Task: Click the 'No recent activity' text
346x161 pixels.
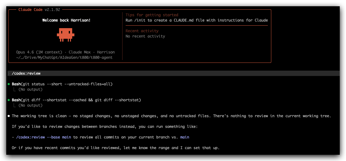Action: tap(145, 36)
